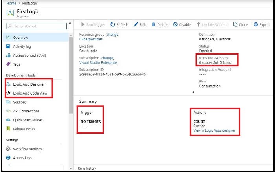The height and width of the screenshot is (172, 275).
Task: Click the Logic App Designer icon
Action: (8, 84)
